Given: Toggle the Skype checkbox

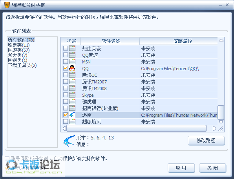Looking at the screenshot, I should (66, 95).
